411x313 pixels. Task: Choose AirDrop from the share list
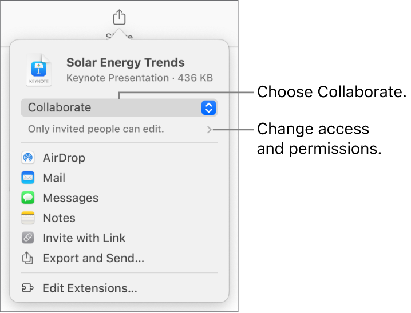tap(64, 158)
